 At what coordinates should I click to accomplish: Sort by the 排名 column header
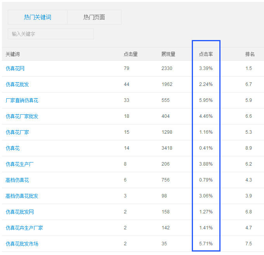[x=250, y=54]
